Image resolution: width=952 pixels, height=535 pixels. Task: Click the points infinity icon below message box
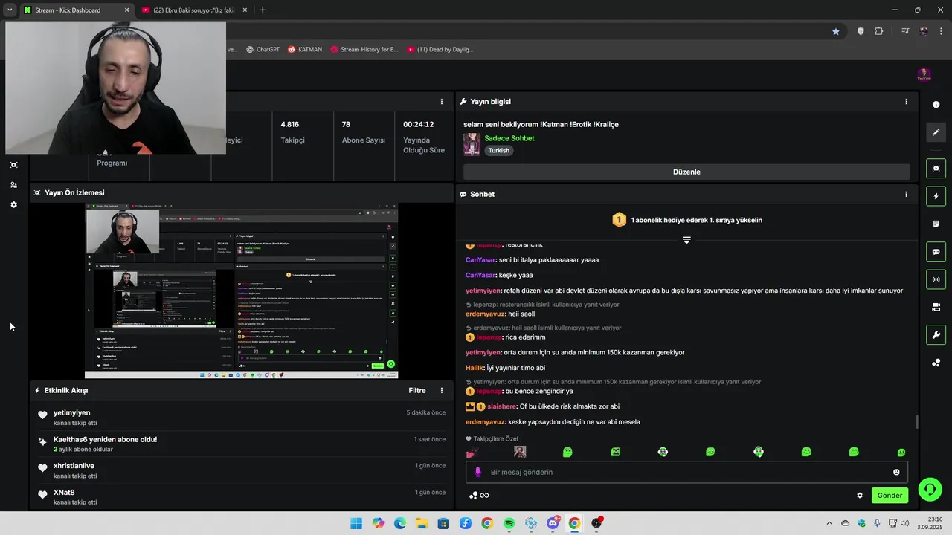pyautogui.click(x=479, y=496)
